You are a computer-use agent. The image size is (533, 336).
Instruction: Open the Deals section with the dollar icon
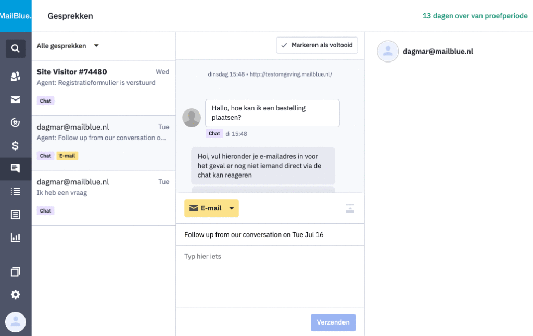(x=15, y=145)
